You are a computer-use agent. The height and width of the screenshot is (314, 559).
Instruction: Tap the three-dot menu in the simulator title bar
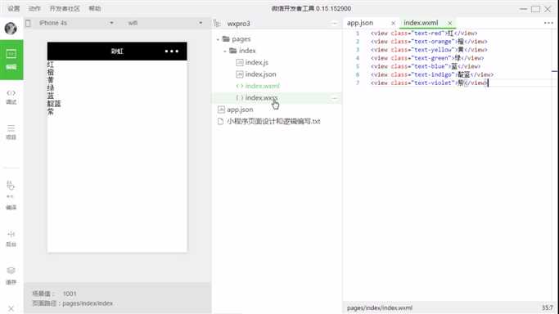172,52
